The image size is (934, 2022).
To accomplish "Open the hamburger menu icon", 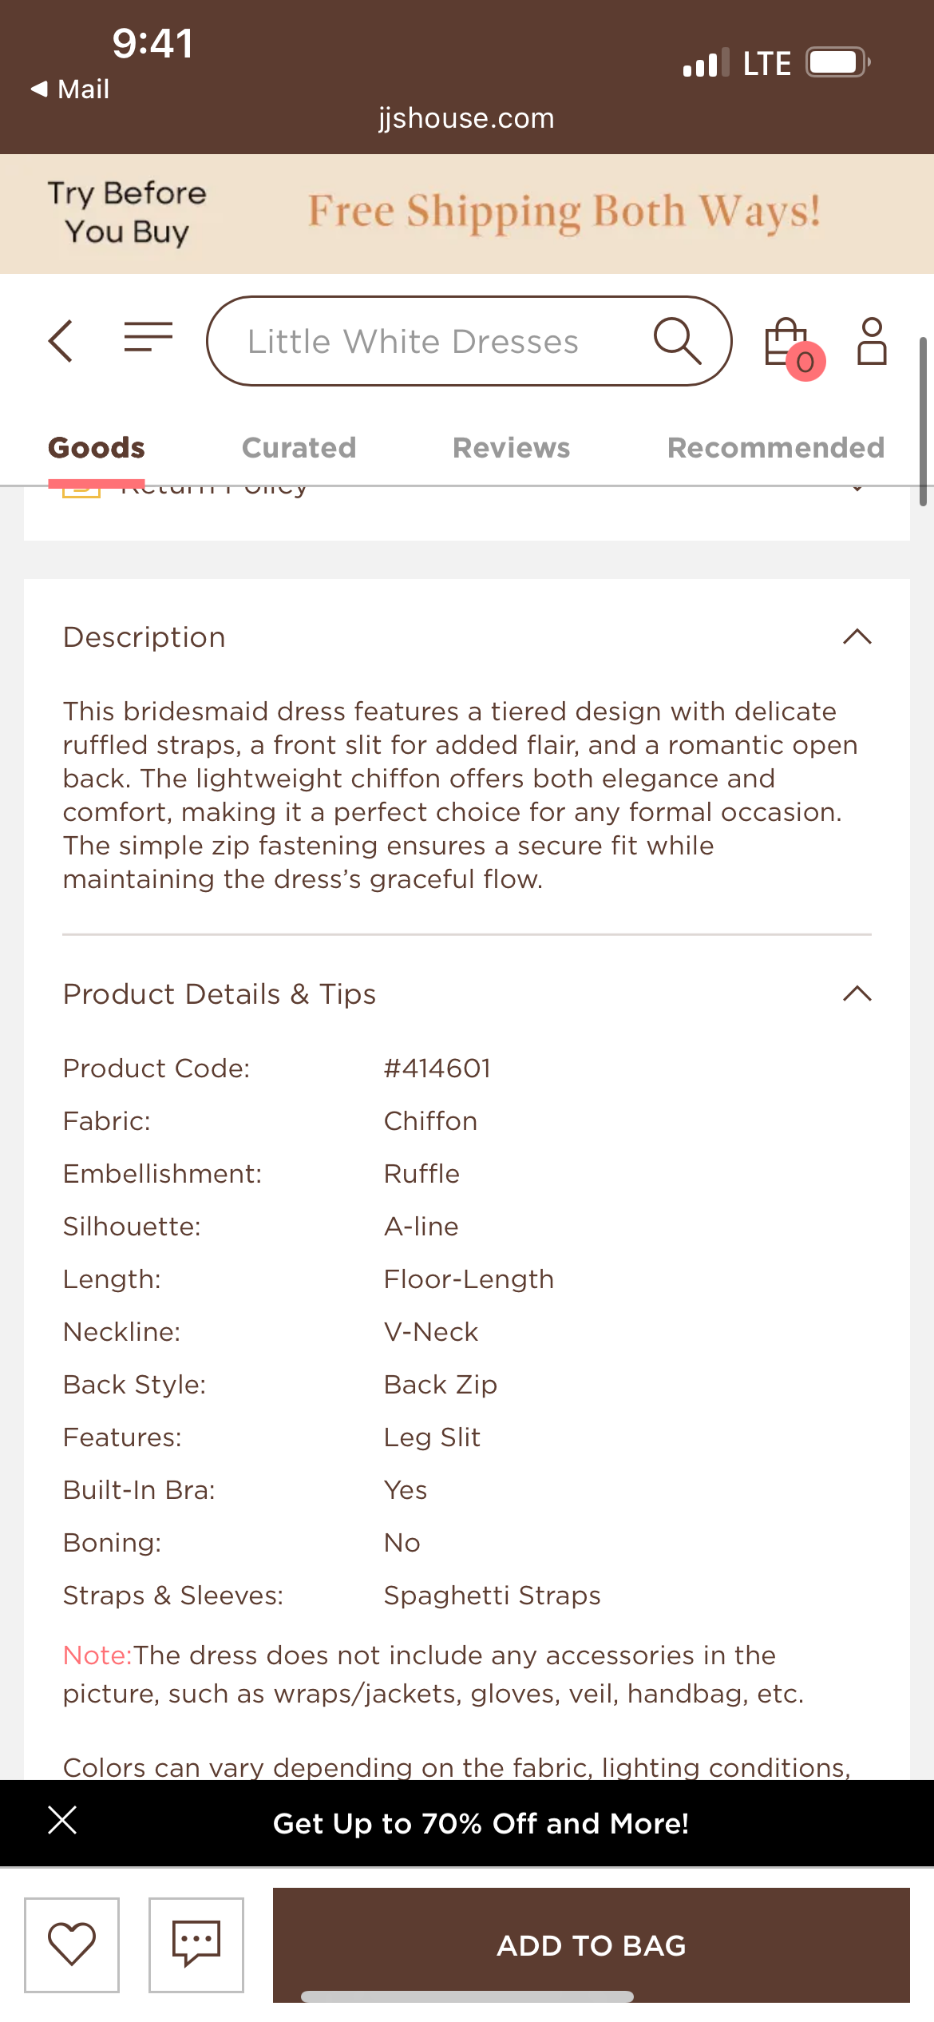I will pos(146,339).
